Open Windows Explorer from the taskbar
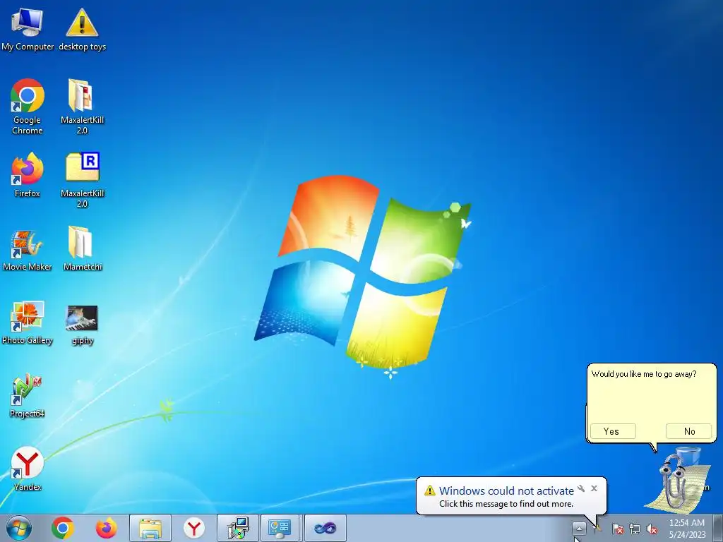This screenshot has width=723, height=542. (x=150, y=528)
